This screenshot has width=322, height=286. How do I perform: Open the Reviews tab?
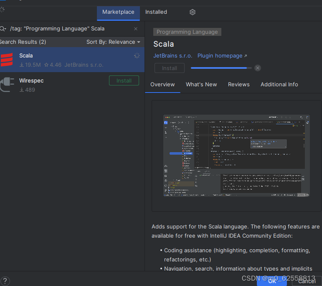pos(238,85)
